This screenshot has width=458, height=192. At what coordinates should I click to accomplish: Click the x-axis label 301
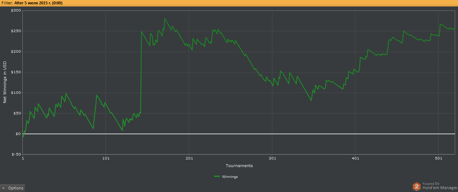click(x=272, y=158)
